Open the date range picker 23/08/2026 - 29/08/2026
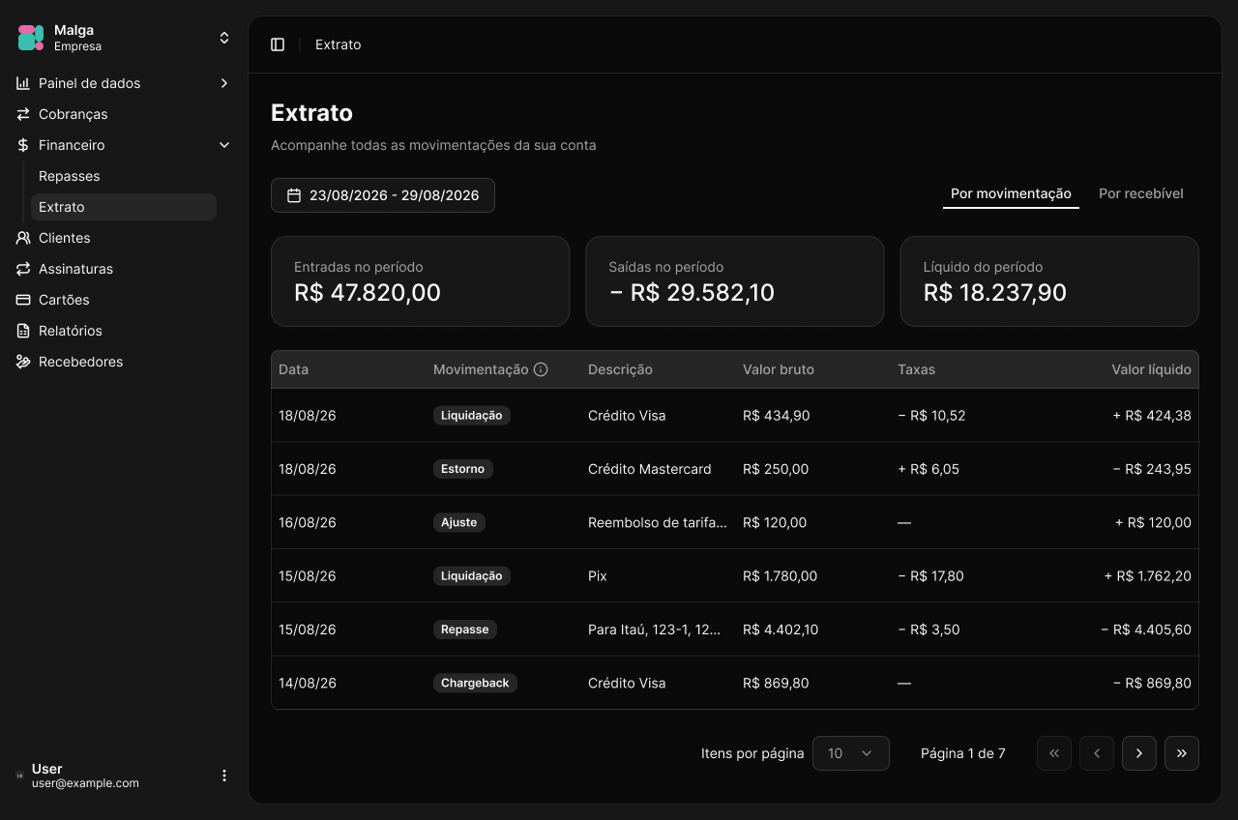Viewport: 1238px width, 820px height. pyautogui.click(x=383, y=195)
